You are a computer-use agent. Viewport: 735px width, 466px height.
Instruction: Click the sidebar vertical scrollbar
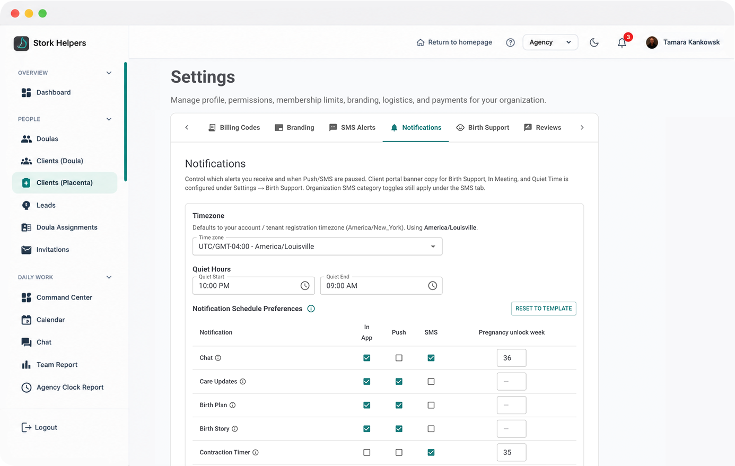(x=125, y=121)
